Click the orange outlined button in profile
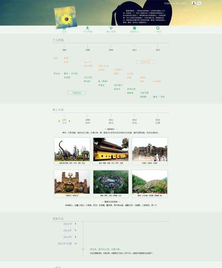 coord(146,62)
